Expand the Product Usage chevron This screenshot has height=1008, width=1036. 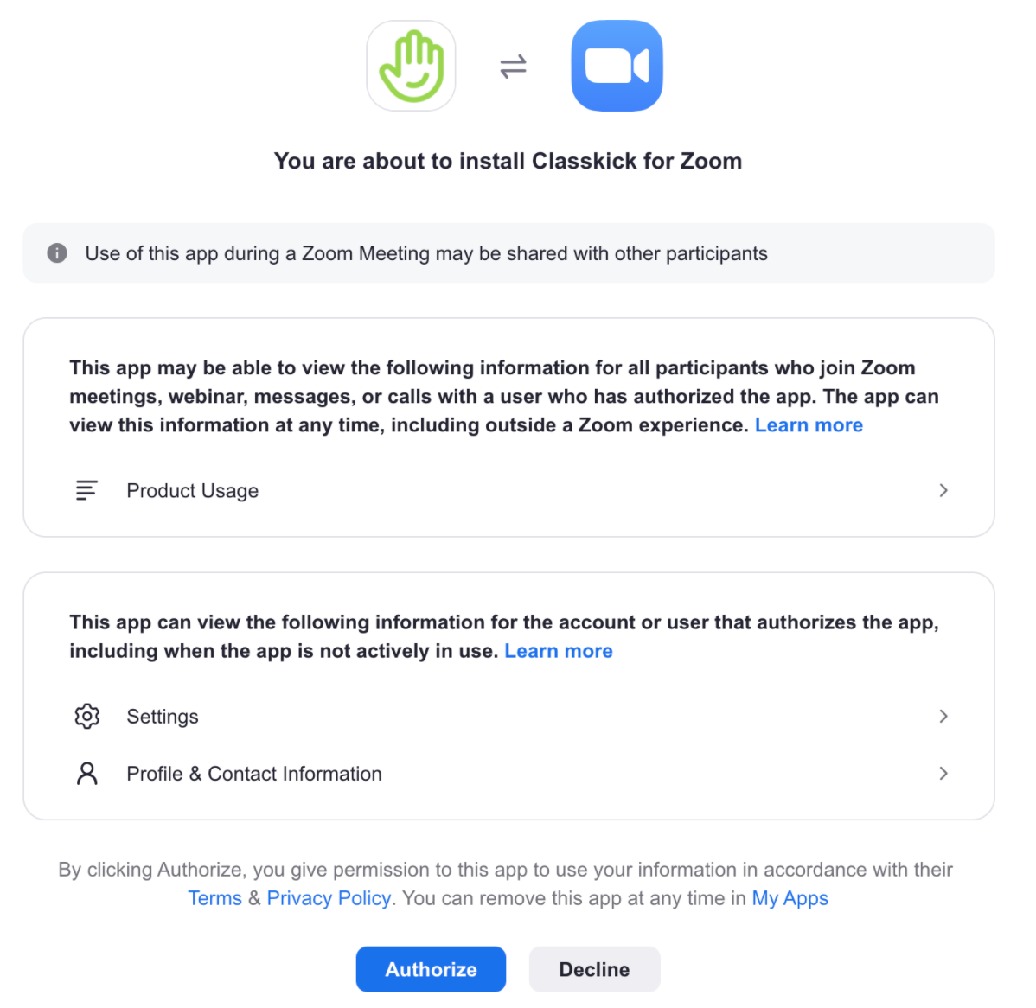pos(943,490)
